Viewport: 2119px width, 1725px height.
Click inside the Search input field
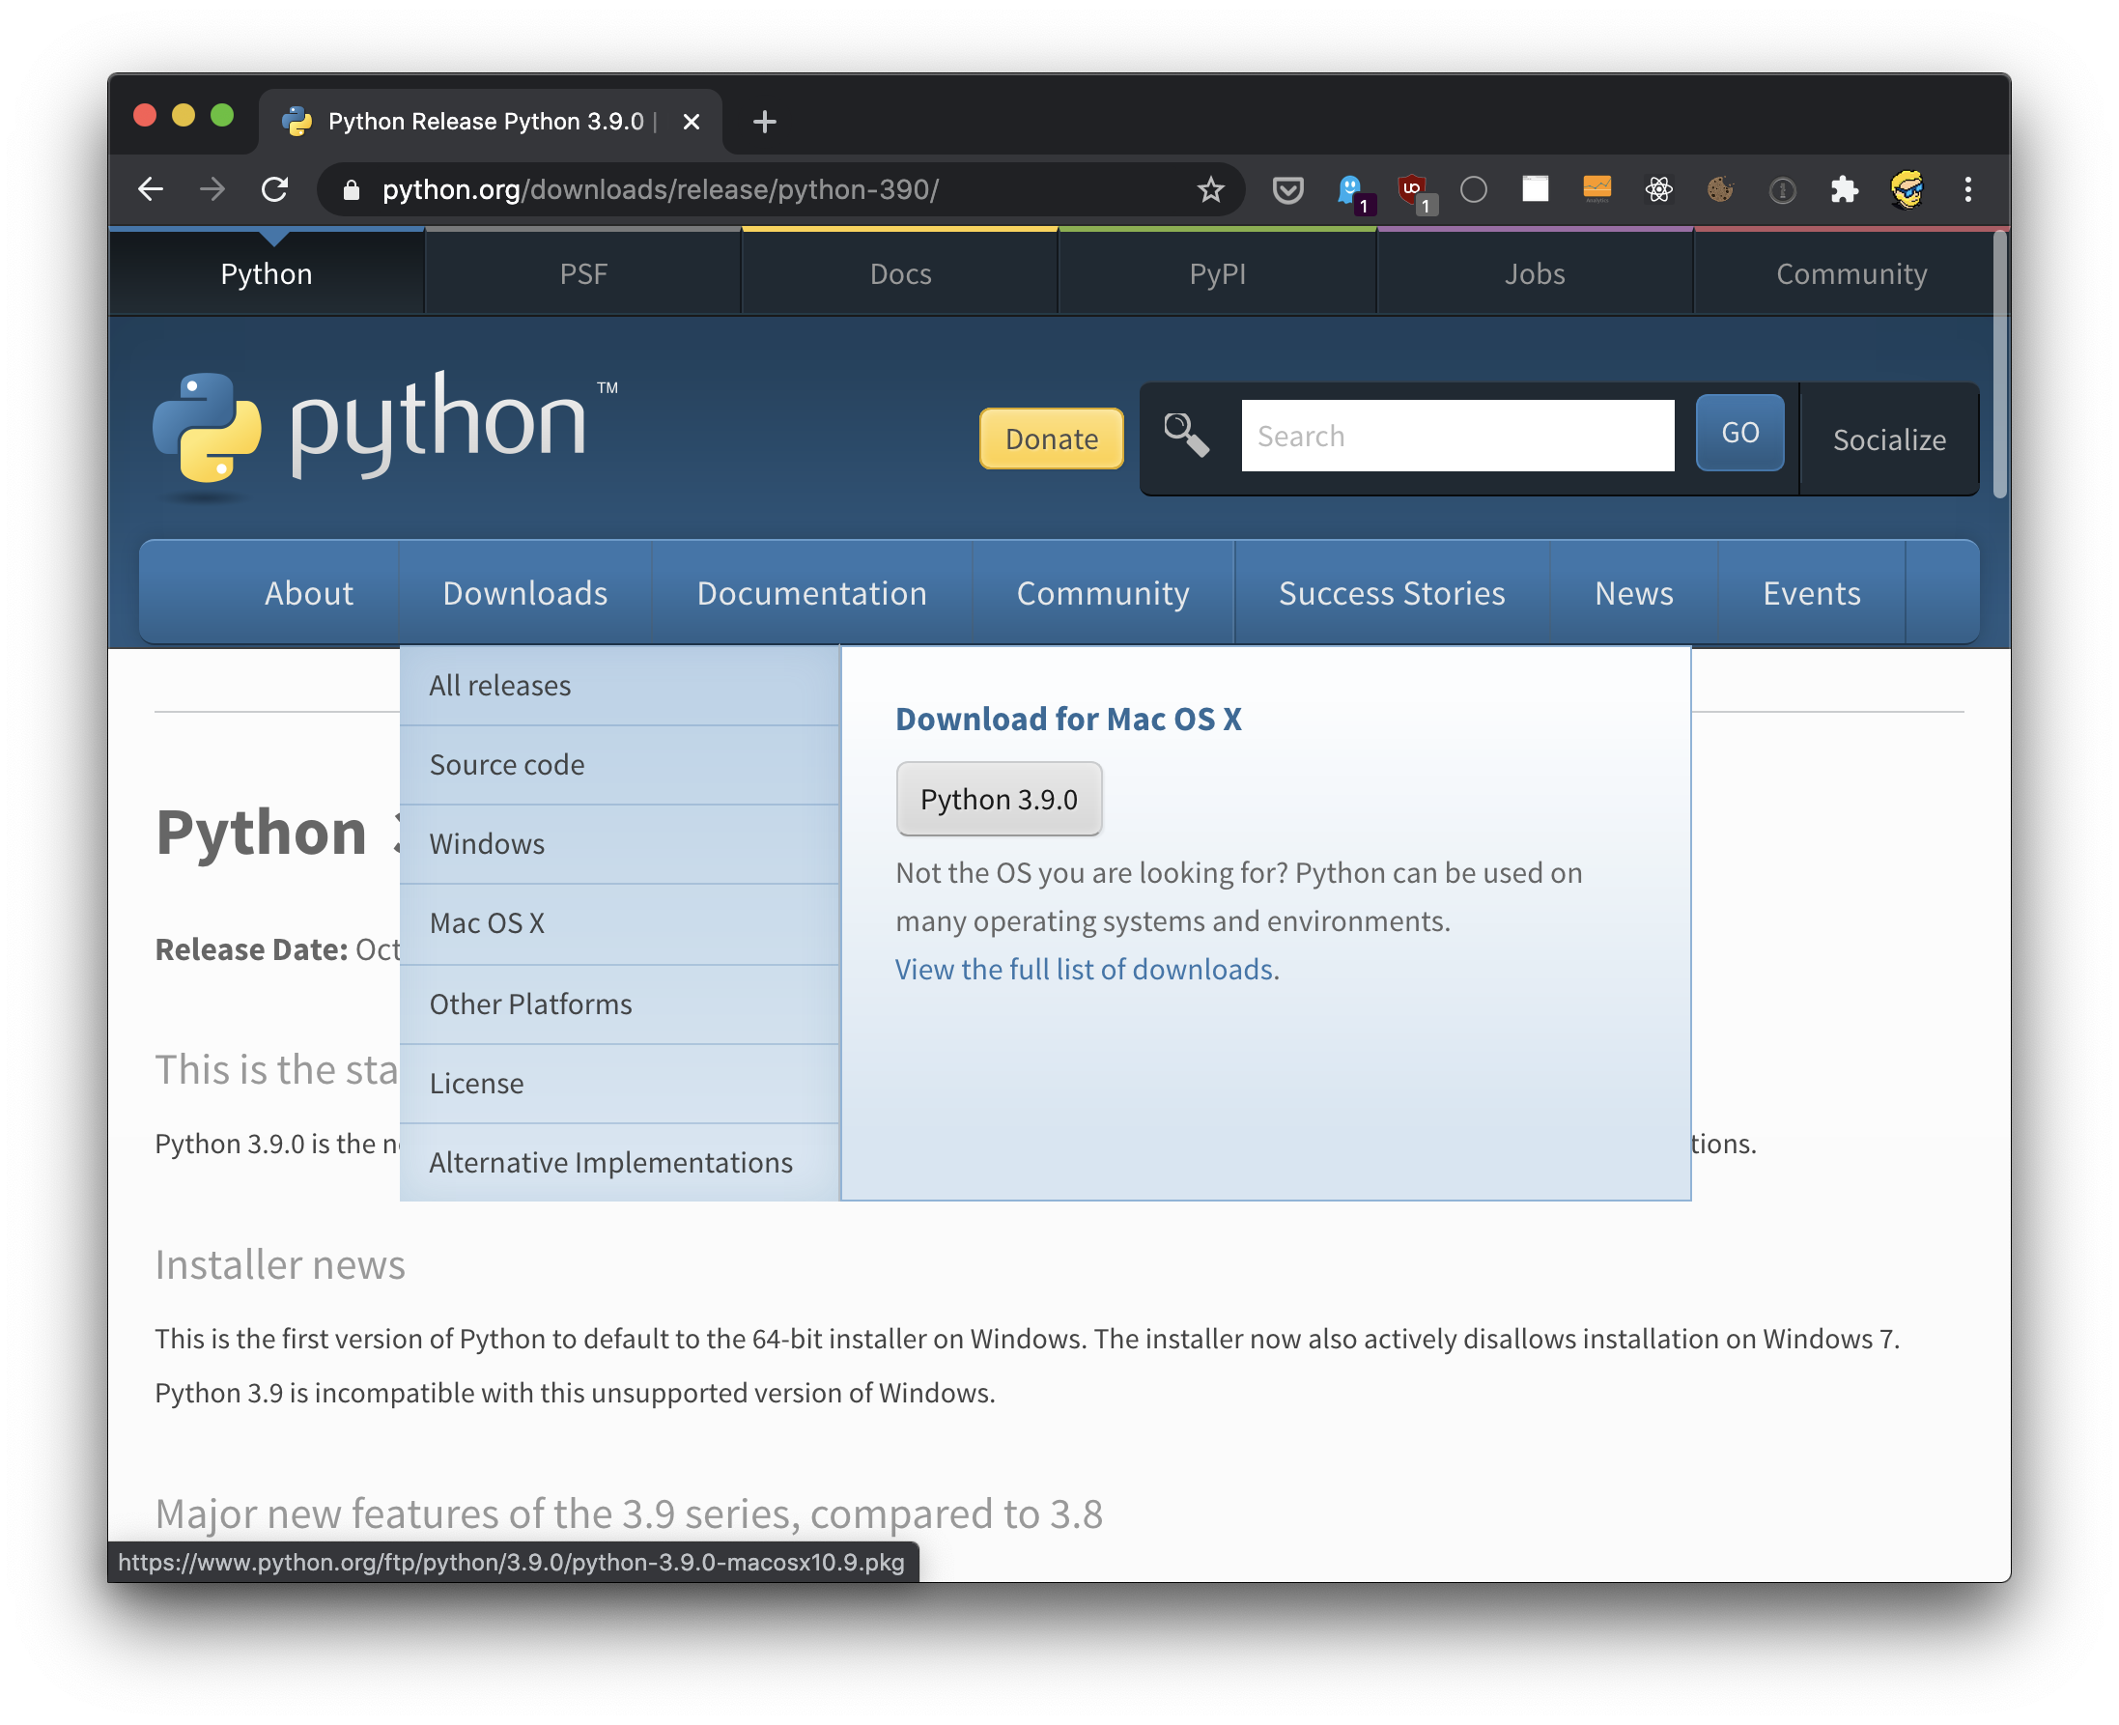click(x=1455, y=435)
